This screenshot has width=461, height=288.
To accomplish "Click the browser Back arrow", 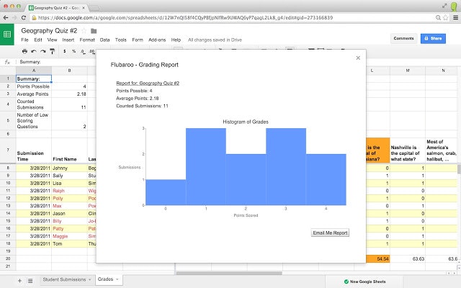I will tap(6, 17).
